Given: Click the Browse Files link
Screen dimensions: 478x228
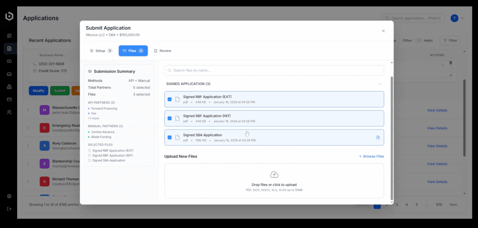Looking at the screenshot, I should [x=371, y=156].
